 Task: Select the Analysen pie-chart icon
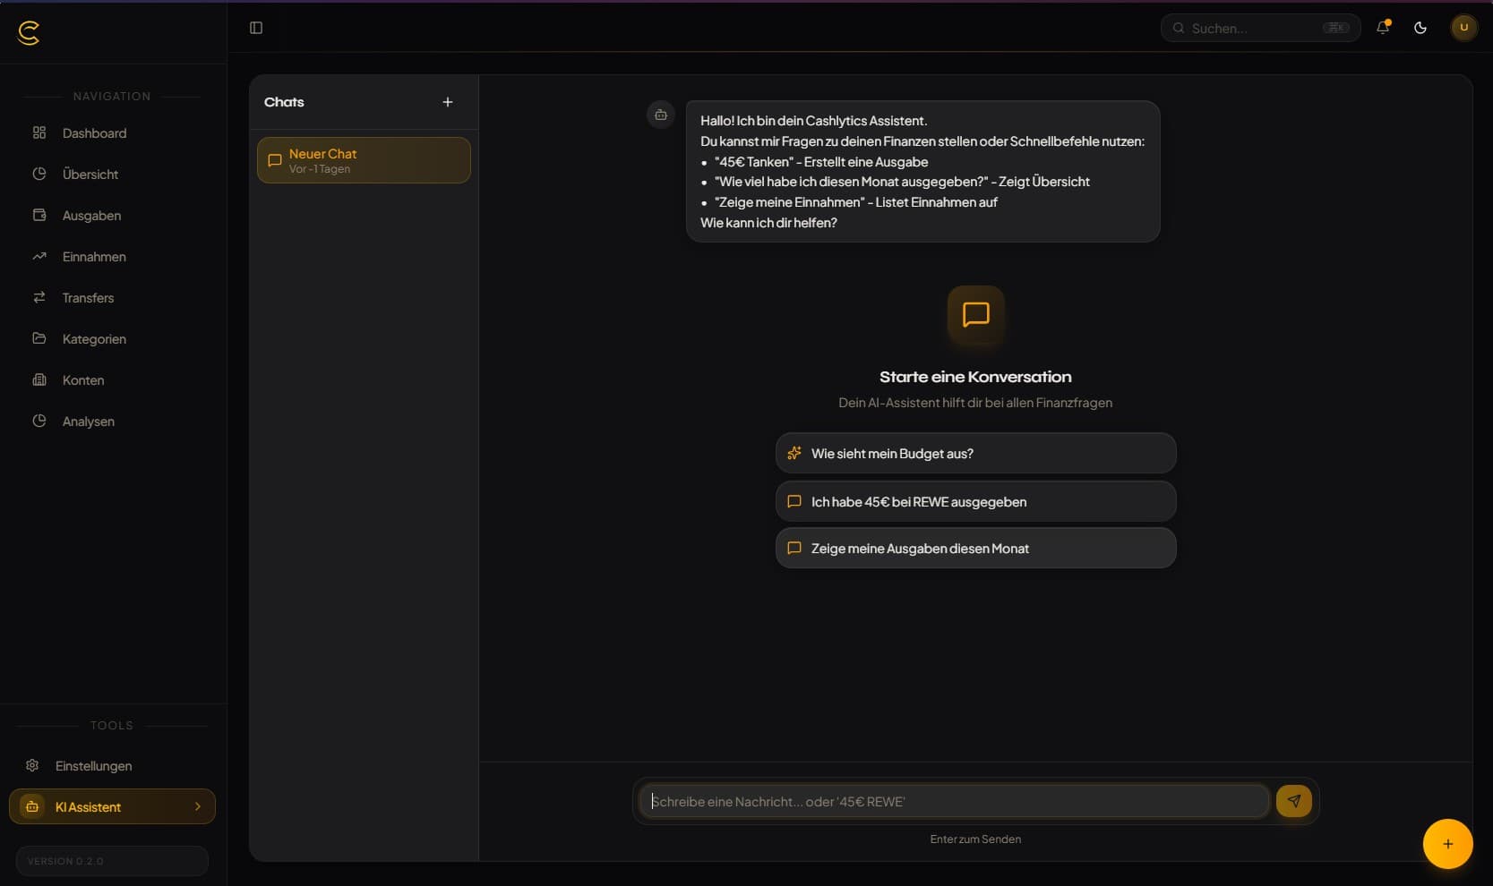pos(39,421)
